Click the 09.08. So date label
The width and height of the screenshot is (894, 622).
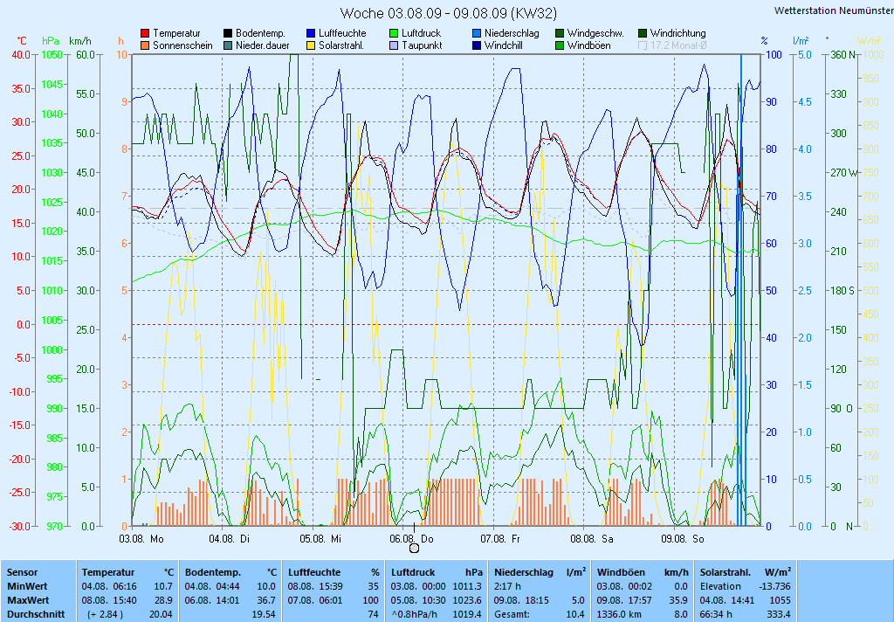(x=683, y=539)
